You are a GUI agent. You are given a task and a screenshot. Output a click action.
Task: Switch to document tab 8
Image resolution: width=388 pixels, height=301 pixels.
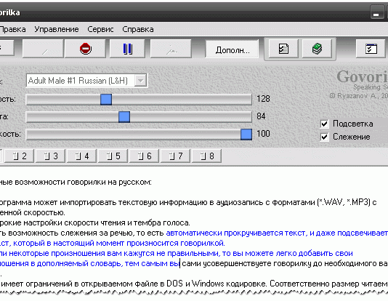(206, 156)
